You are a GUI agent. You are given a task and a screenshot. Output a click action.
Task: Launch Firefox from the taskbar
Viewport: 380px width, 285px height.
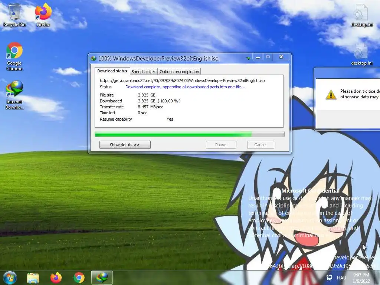pyautogui.click(x=56, y=278)
